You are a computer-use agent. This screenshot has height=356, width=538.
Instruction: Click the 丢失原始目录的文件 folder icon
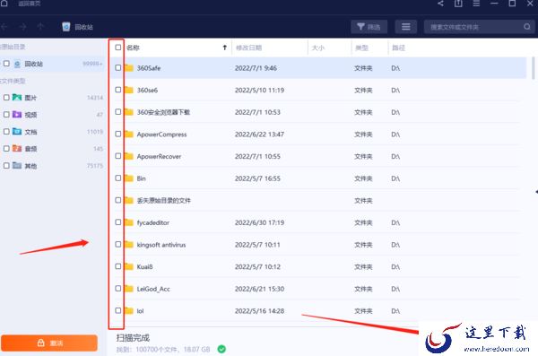[128, 200]
